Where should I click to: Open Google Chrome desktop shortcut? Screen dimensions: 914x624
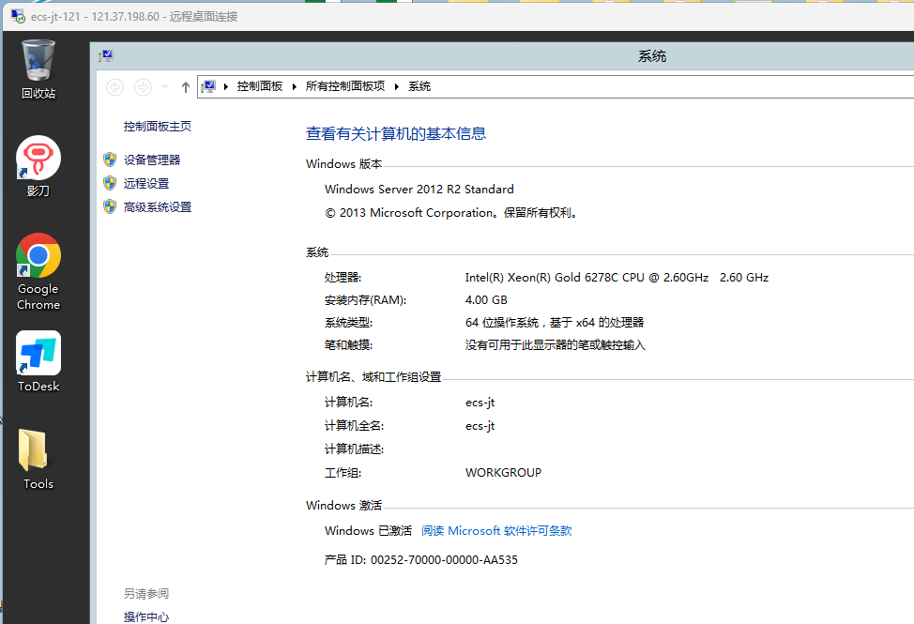pyautogui.click(x=38, y=271)
